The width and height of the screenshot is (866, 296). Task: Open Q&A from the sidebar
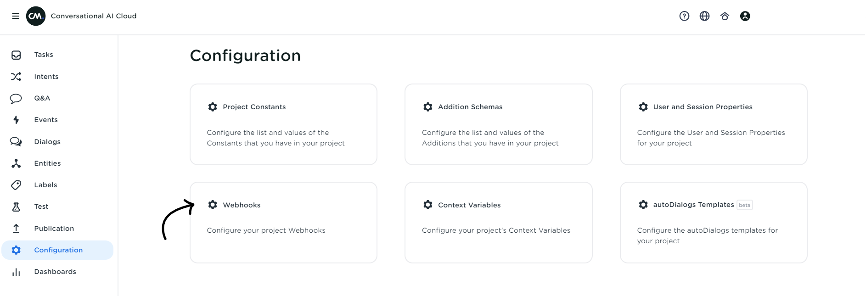[x=42, y=98]
